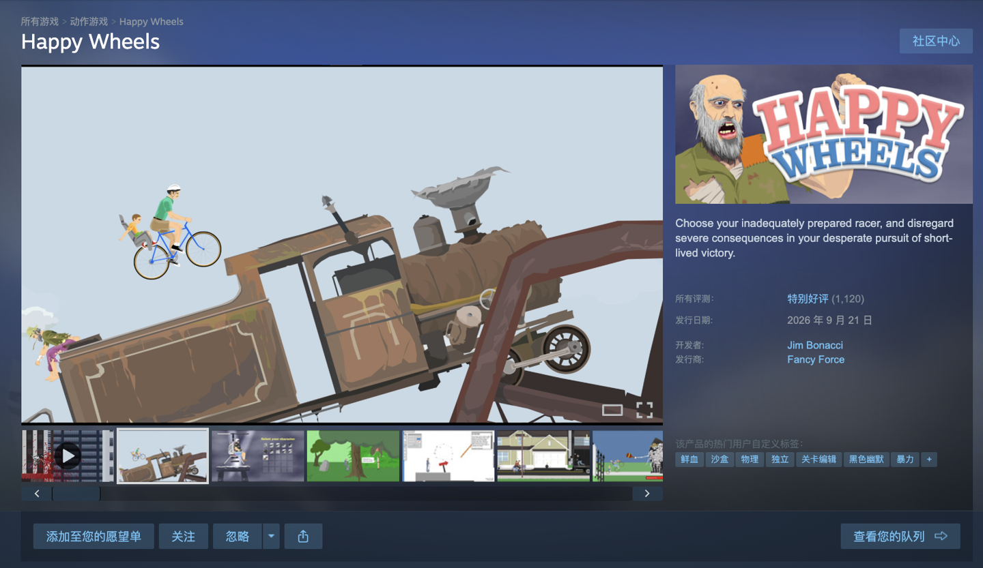Select the character selection screenshot thumbnail
The height and width of the screenshot is (568, 983).
(x=258, y=455)
